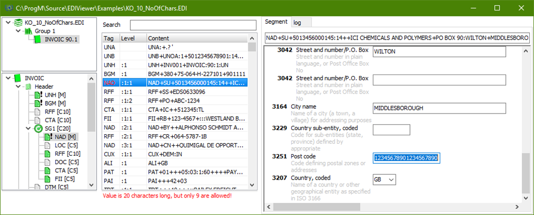The width and height of the screenshot is (534, 215).
Task: Click the KO_10_NoOfChars.EDI stack icon
Action: click(17, 23)
